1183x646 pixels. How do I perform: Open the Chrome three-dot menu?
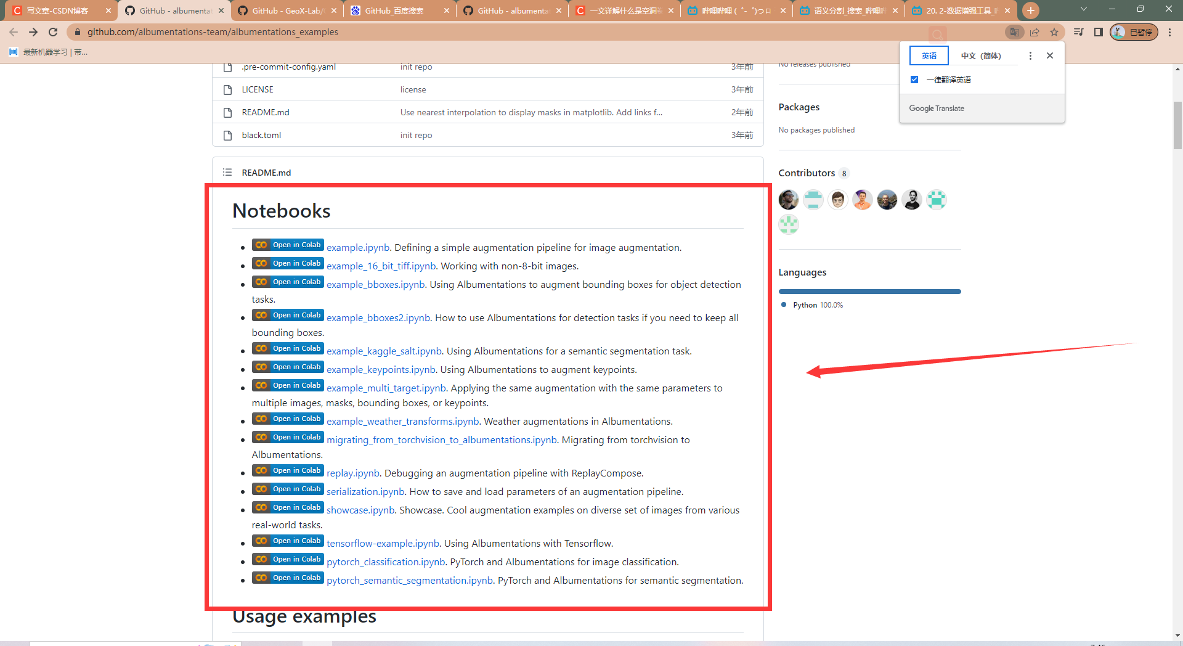pyautogui.click(x=1169, y=32)
